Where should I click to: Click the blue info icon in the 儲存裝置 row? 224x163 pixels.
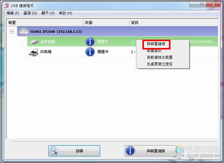[x=90, y=42]
